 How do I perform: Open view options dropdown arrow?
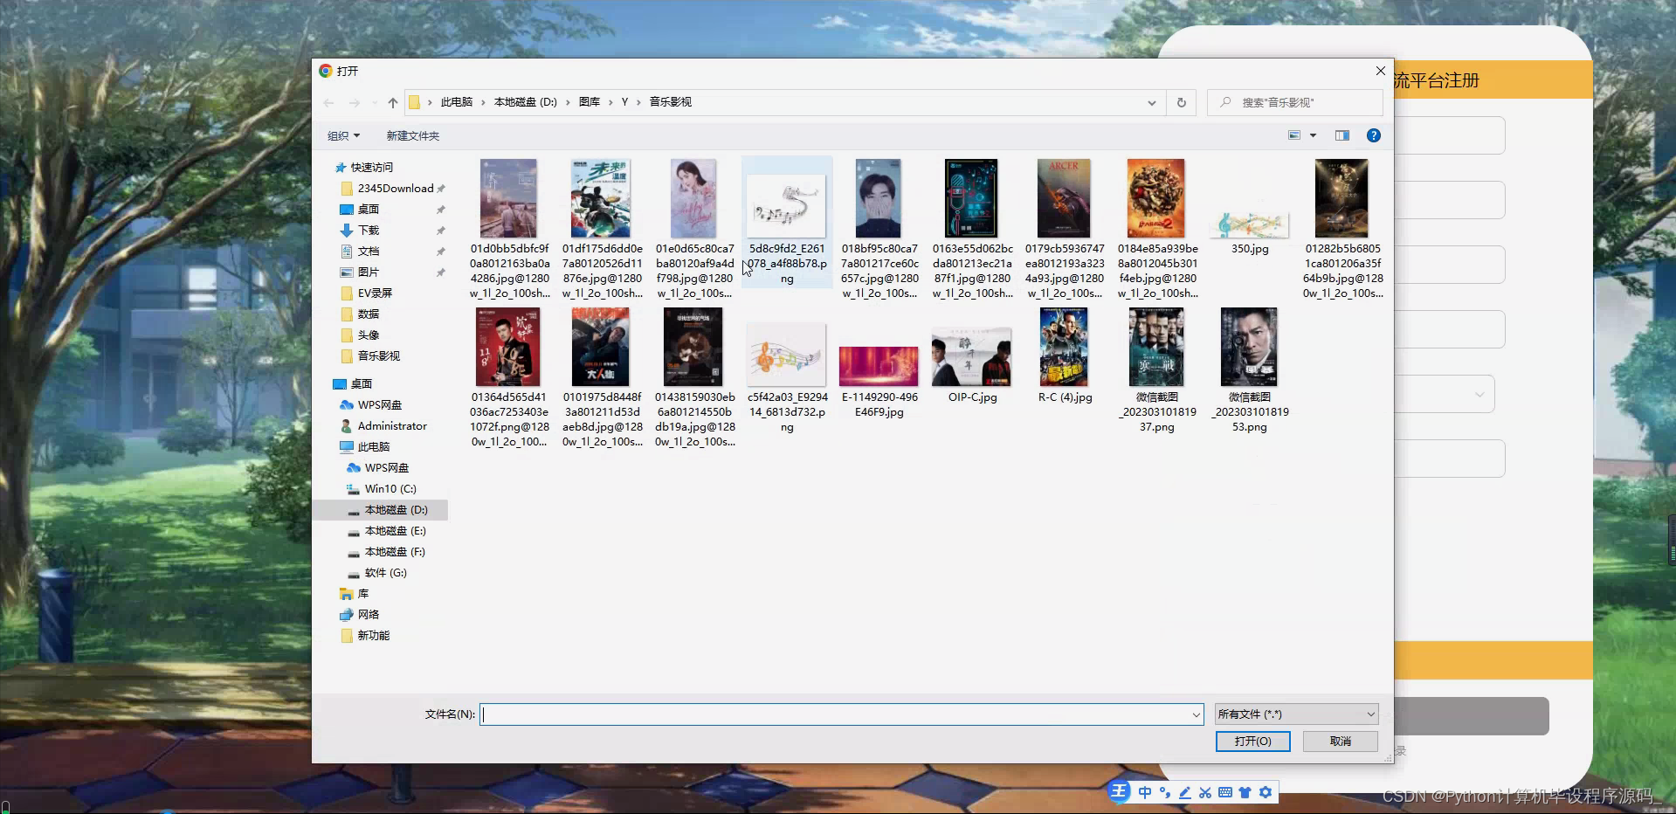coord(1313,135)
